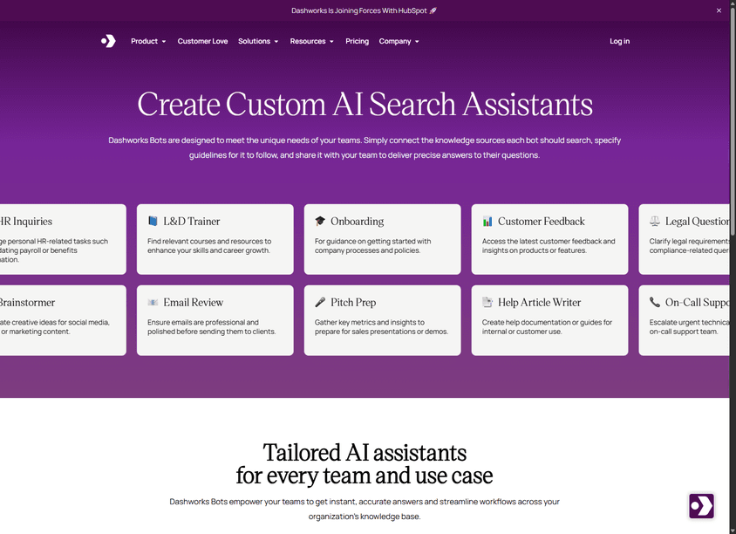Image resolution: width=736 pixels, height=534 pixels.
Task: Click 'Ensure emails are professional' description
Action: coord(212,327)
